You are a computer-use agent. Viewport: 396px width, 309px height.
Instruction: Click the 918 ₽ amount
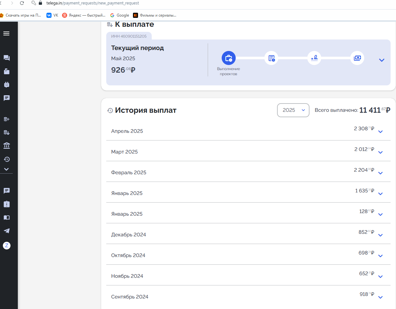click(367, 294)
